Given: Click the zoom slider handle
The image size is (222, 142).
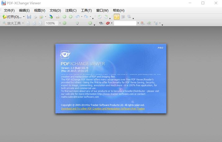Looking at the screenshot, I should 77,23.
